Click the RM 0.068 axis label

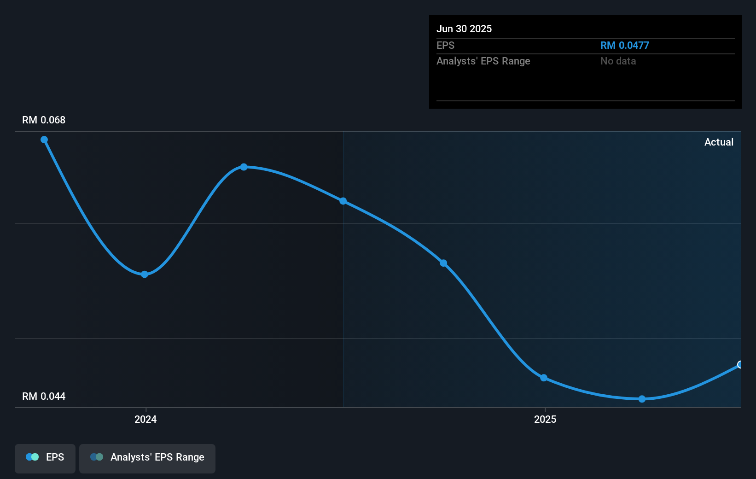tap(44, 120)
